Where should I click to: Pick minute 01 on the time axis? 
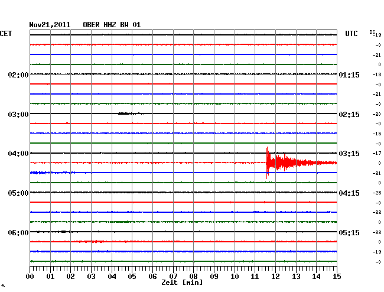[x=50, y=277]
